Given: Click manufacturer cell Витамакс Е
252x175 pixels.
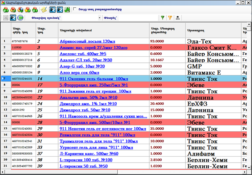Looking at the screenshot, I should pyautogui.click(x=213, y=73).
